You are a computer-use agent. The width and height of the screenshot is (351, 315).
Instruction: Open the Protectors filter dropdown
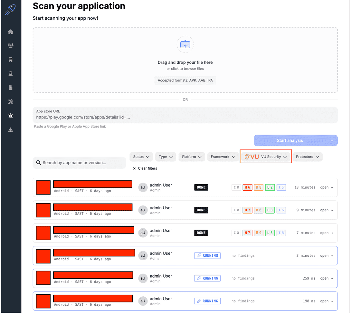click(307, 157)
